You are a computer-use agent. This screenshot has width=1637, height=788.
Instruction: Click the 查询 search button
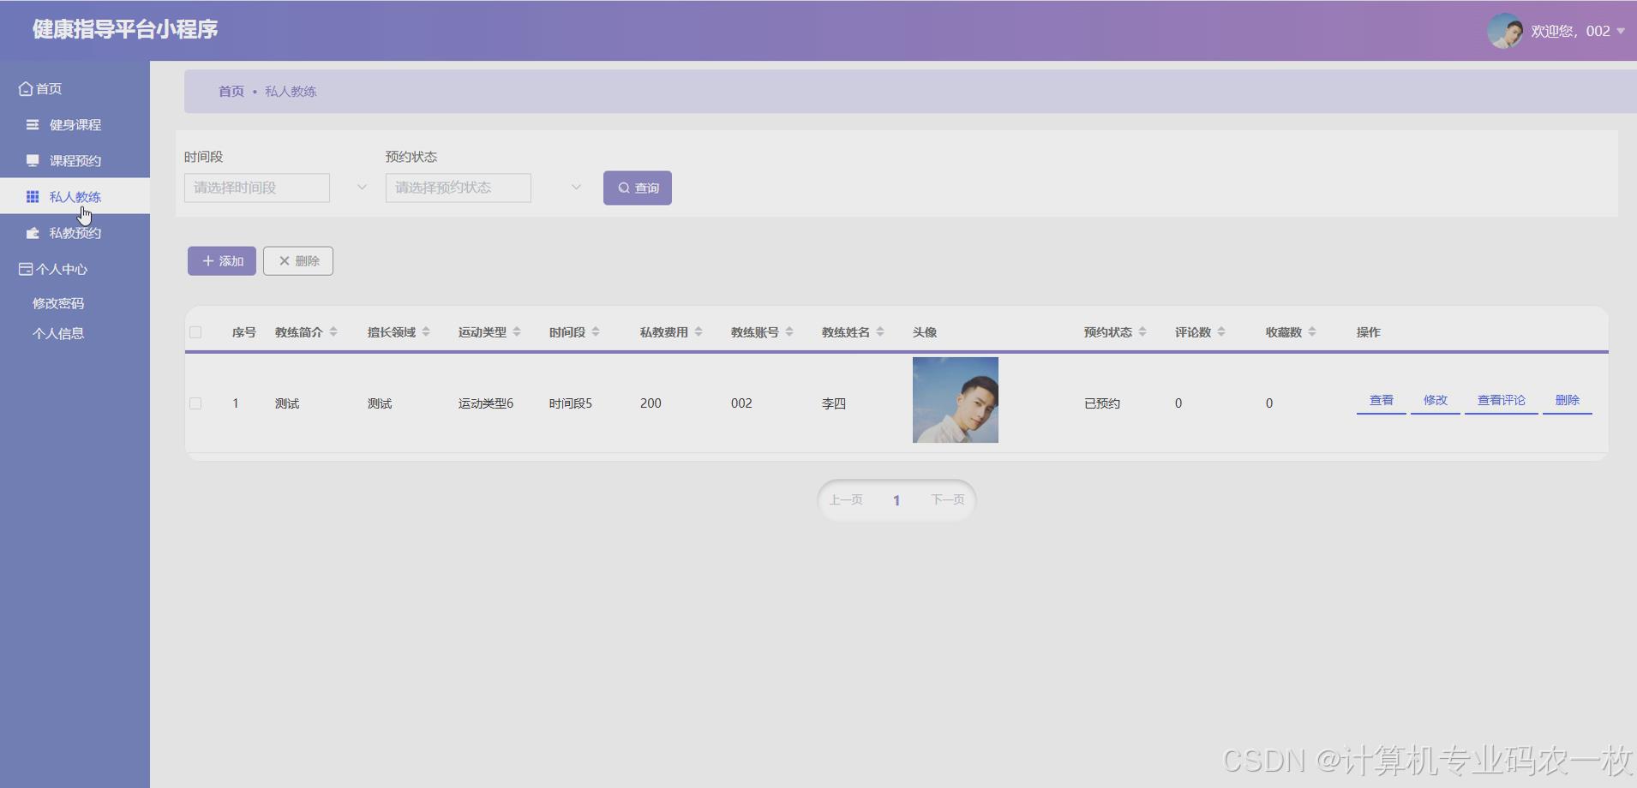click(x=637, y=187)
